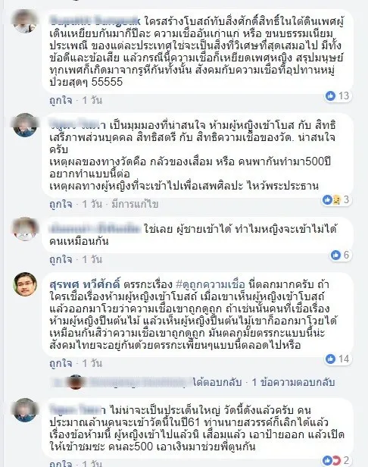The width and height of the screenshot is (368, 467).
Task: Click the like icon with count 6
Action: tap(335, 255)
